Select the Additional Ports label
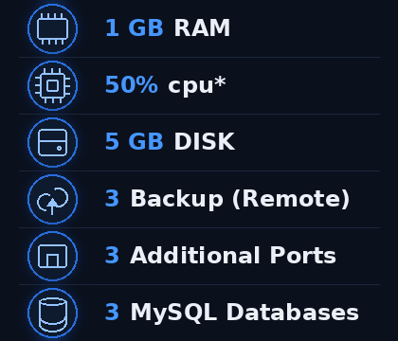 coord(233,255)
